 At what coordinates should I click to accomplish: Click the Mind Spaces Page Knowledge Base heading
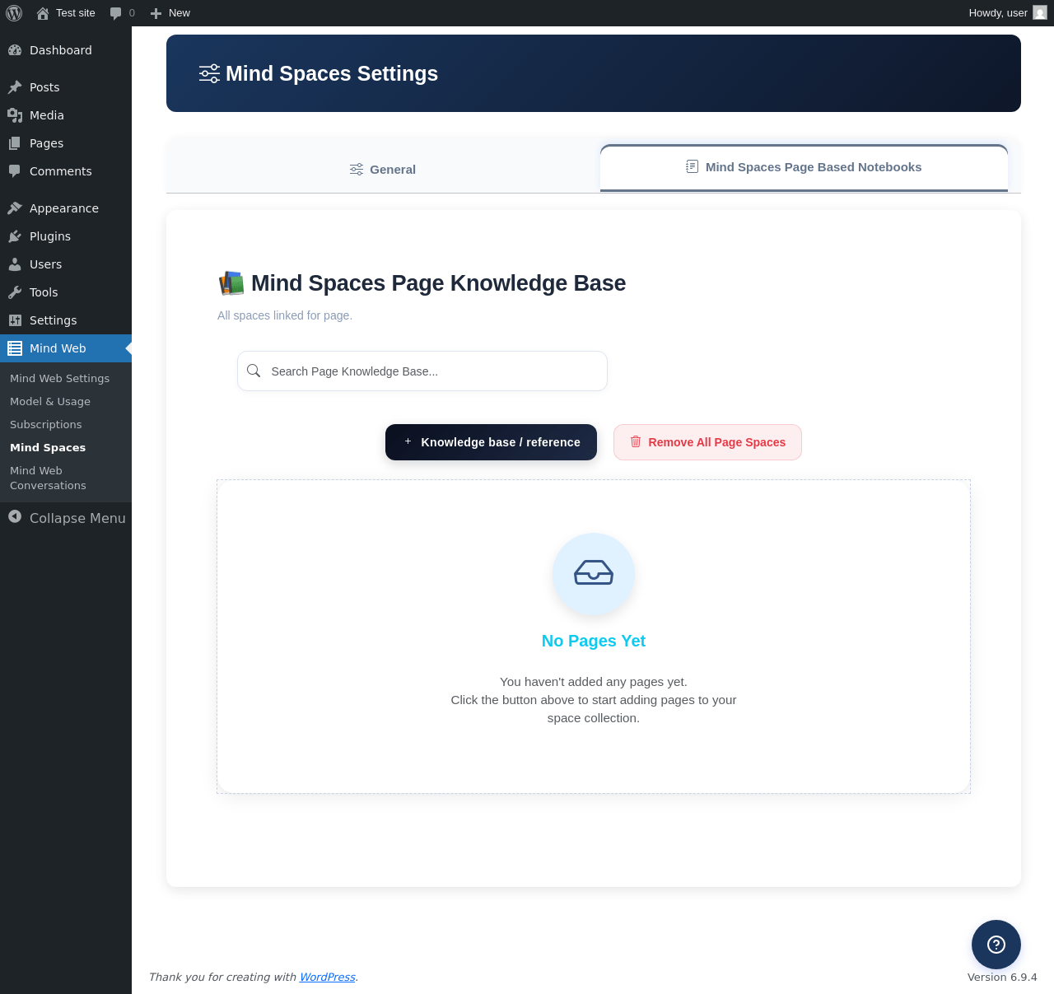[438, 283]
